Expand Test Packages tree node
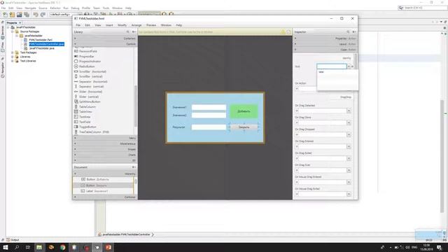This screenshot has height=252, width=448. point(13,52)
